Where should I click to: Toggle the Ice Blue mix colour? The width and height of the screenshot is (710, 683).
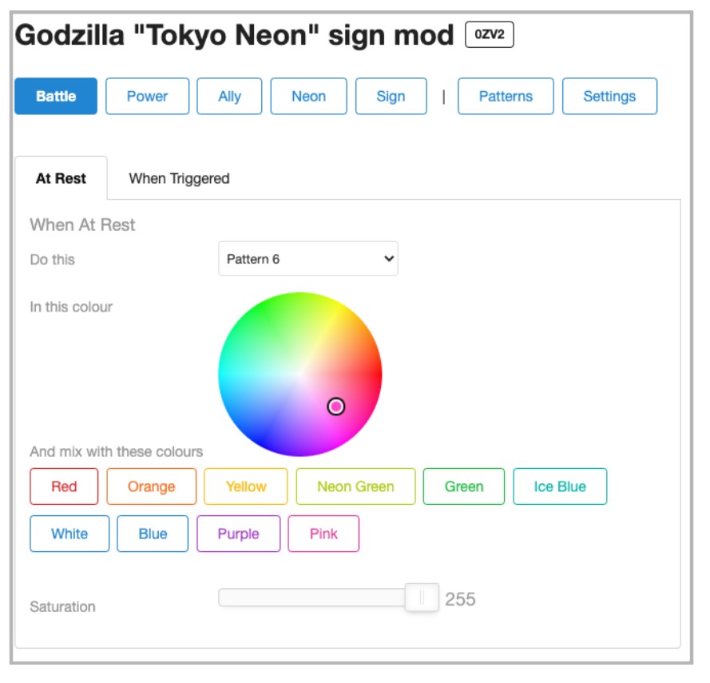(x=560, y=486)
